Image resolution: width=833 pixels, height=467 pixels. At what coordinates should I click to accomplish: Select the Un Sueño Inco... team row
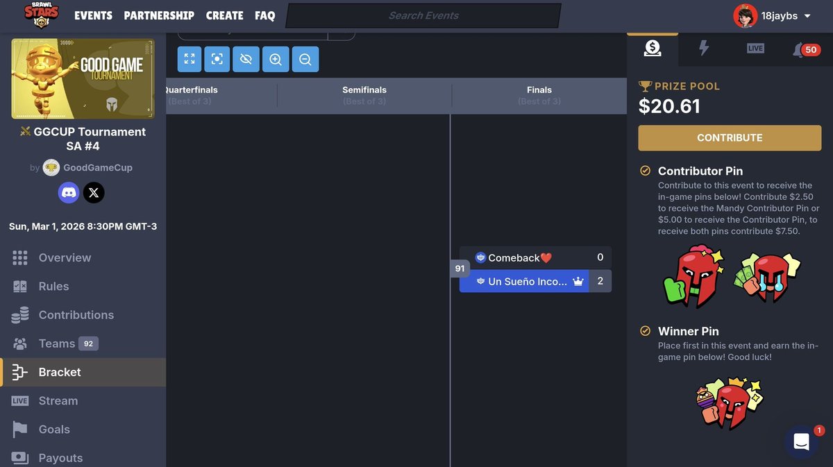point(535,281)
